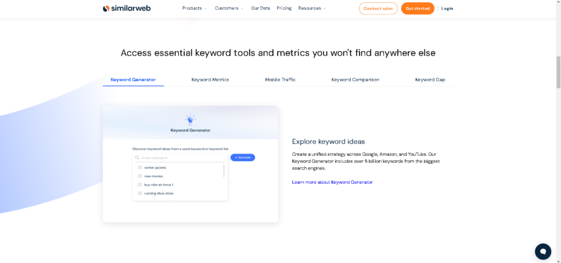The image size is (561, 263).
Task: Open Learn more about Keyword Generator link
Action: click(333, 182)
